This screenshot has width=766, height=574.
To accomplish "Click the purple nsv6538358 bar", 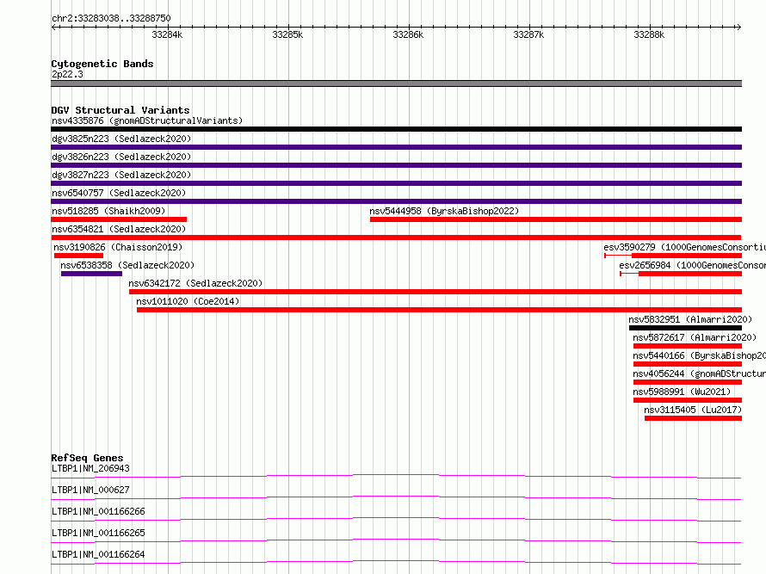I will click(91, 274).
